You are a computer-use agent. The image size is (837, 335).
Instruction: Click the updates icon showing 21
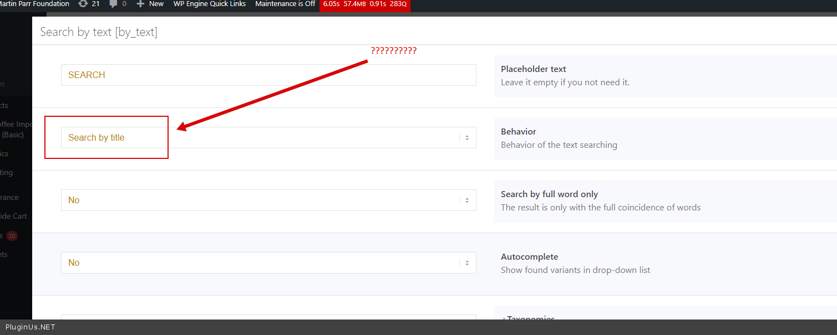pyautogui.click(x=83, y=4)
